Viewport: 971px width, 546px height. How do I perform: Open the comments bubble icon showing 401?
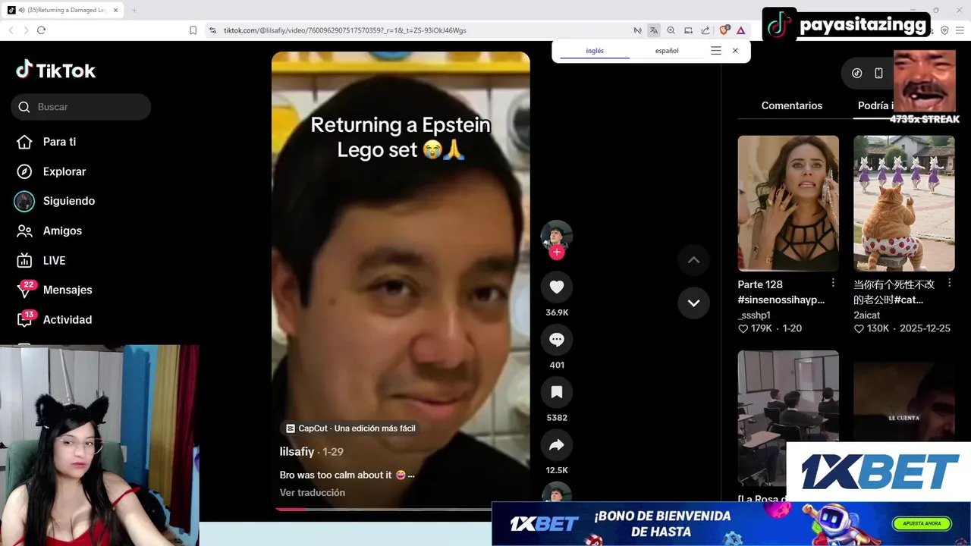(x=556, y=340)
